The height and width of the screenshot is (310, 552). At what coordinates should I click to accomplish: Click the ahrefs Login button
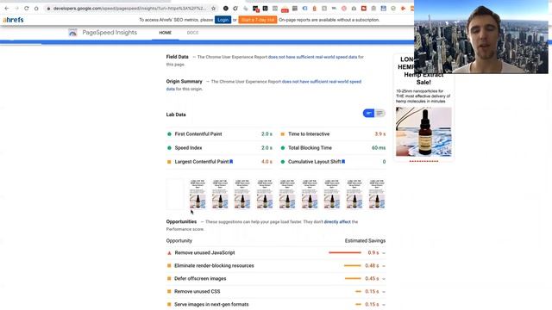coord(223,20)
